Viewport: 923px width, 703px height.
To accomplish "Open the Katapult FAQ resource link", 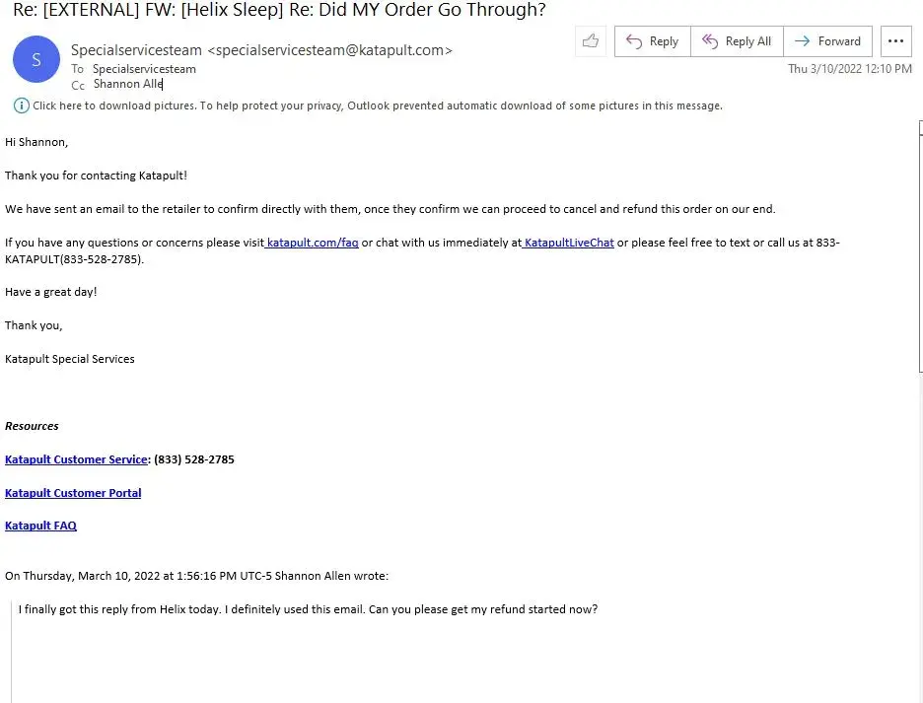I will click(40, 527).
